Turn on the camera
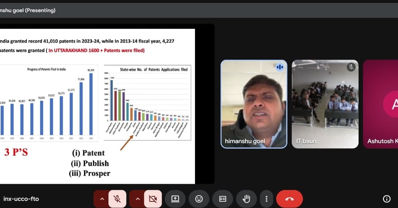The image size is (398, 208). pos(153,199)
